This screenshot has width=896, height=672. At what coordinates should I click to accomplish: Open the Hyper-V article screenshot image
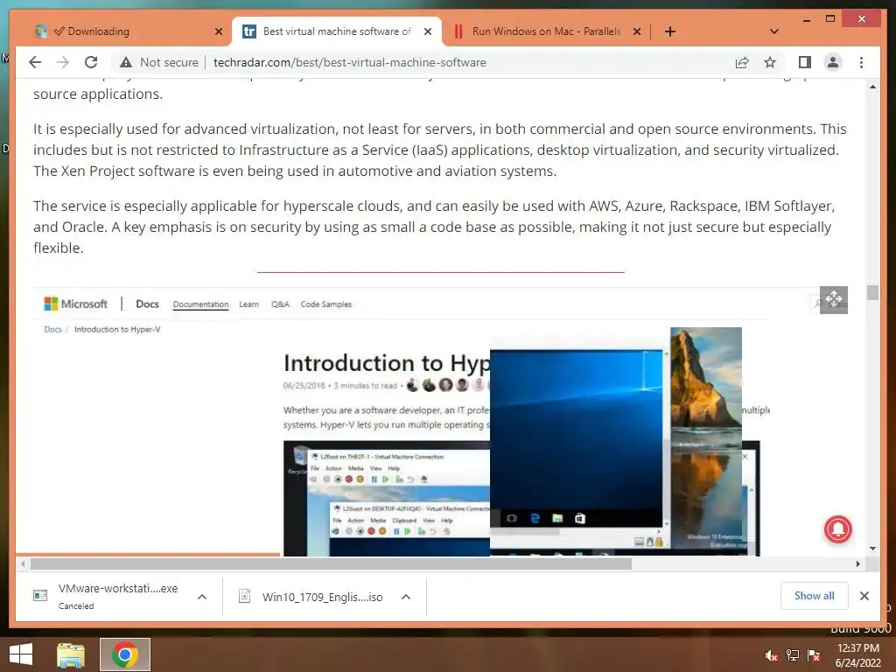click(440, 422)
